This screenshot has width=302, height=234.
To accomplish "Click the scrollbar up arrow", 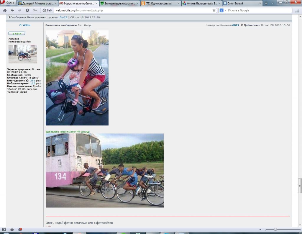I will 300,17.
